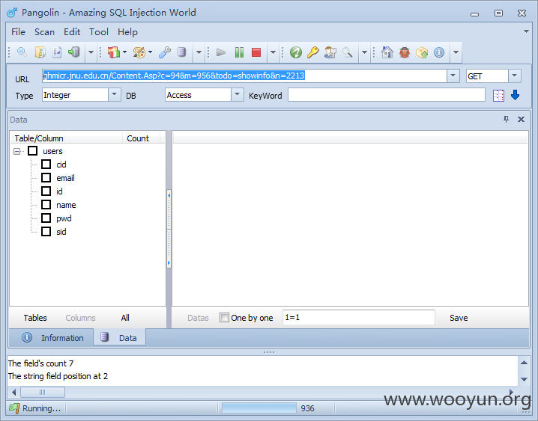Open the DB Access dropdown
The width and height of the screenshot is (538, 421).
(237, 94)
